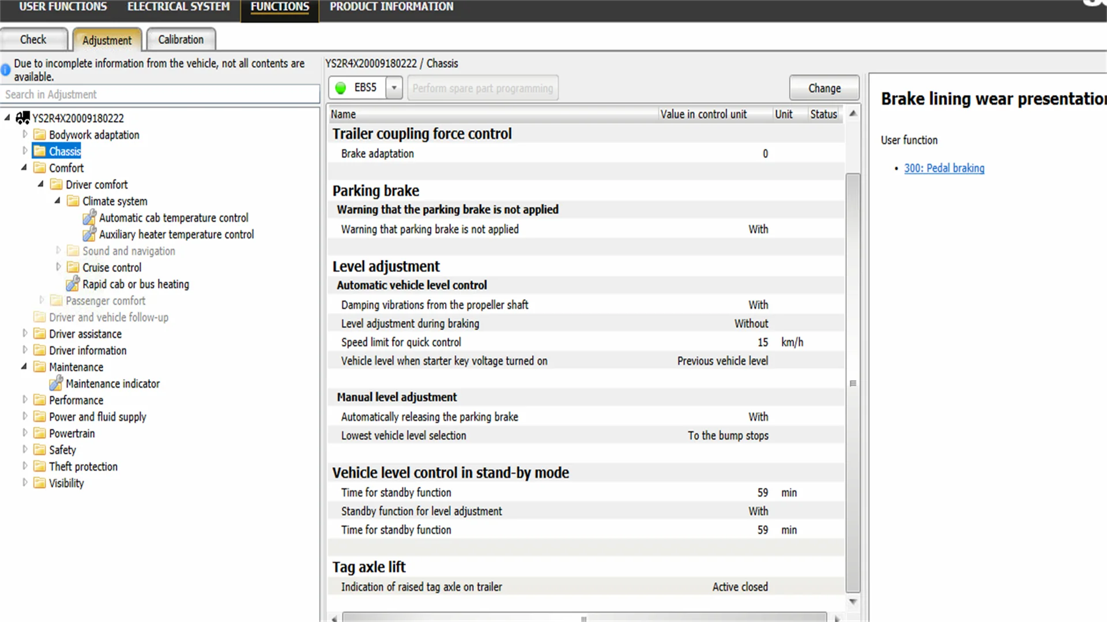Switch to the Calibration tab

tap(181, 40)
